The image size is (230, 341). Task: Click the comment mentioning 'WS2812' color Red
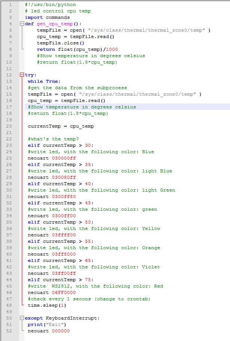click(95, 286)
